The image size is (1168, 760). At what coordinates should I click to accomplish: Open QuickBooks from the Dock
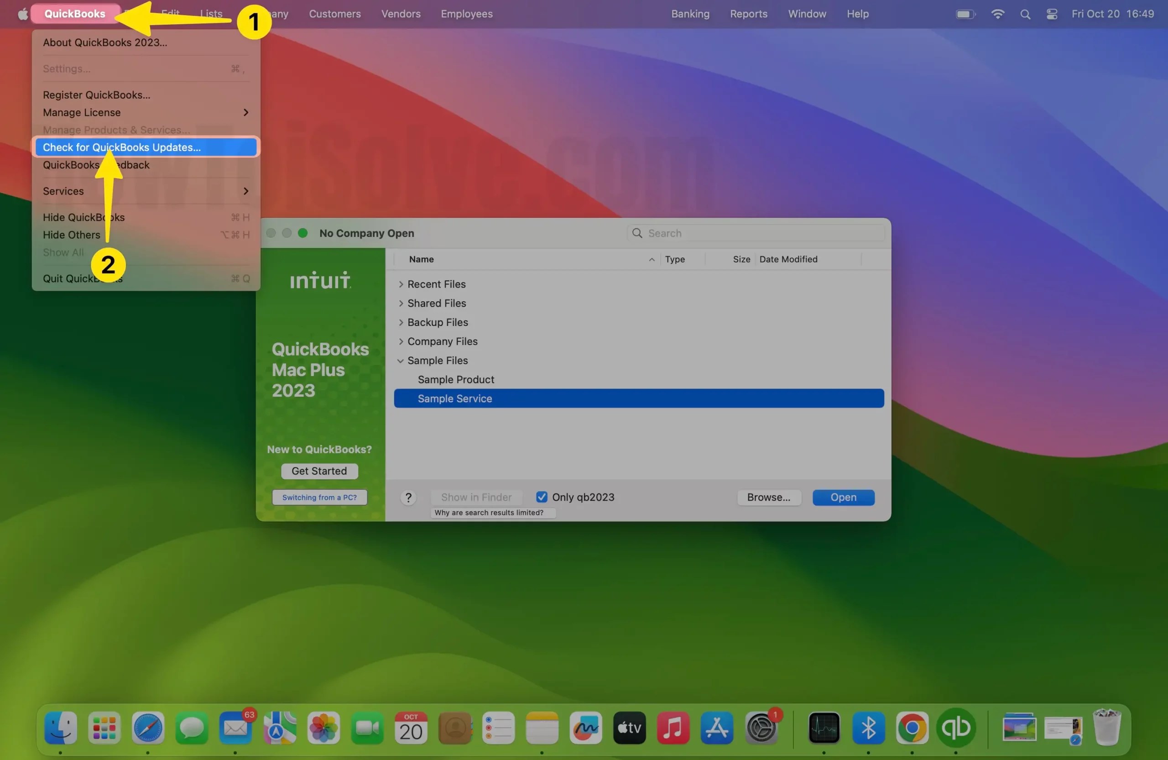pos(956,729)
